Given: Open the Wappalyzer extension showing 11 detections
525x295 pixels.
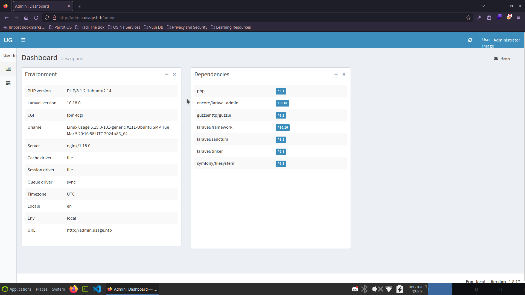Looking at the screenshot, I should tap(499, 17).
